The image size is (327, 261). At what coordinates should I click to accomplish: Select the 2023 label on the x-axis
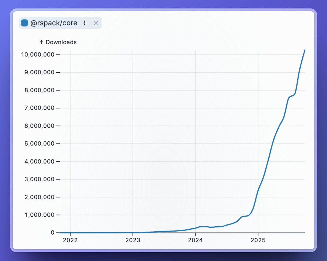[133, 240]
